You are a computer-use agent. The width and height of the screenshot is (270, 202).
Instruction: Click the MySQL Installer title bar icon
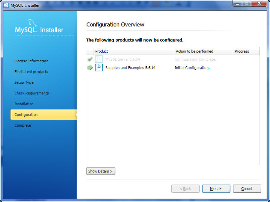click(6, 5)
